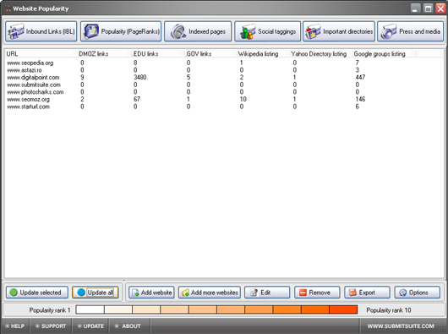448x334 pixels.
Task: Click Add more websites button
Action: [x=210, y=293]
